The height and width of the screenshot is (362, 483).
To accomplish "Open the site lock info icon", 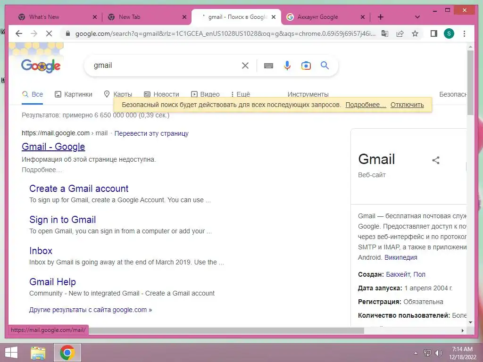I will [68, 33].
